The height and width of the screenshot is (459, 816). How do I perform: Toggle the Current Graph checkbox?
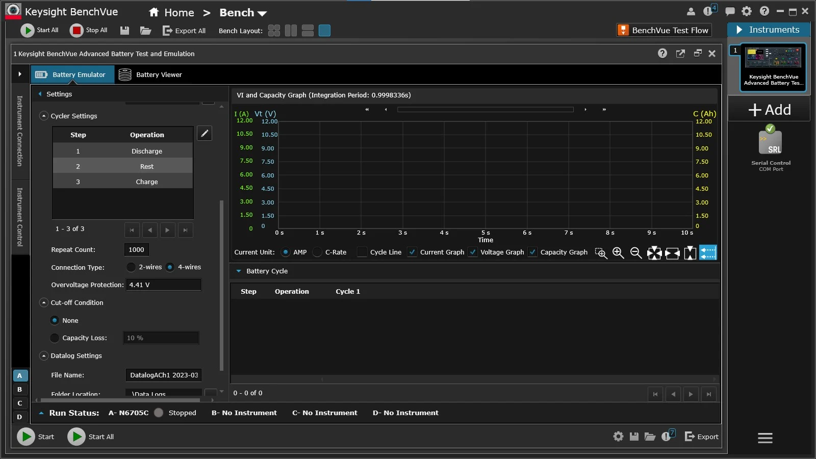pos(412,252)
